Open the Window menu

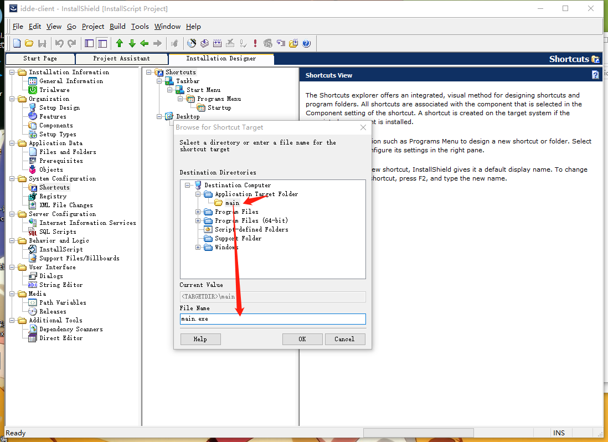tap(168, 27)
